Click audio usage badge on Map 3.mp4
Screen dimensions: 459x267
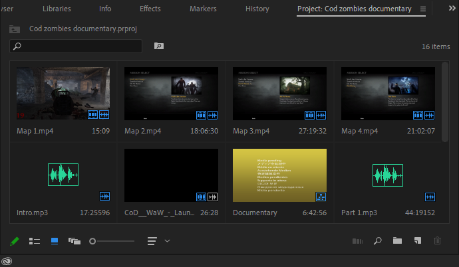point(321,116)
